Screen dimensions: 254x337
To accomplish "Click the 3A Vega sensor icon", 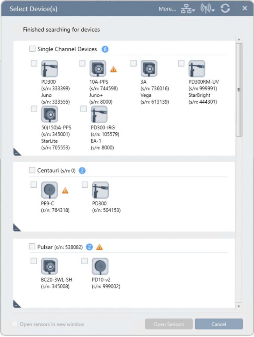I will click(x=149, y=69).
